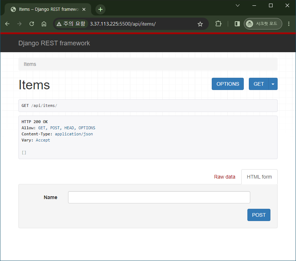Toggle the browser side panel icon

(237, 24)
